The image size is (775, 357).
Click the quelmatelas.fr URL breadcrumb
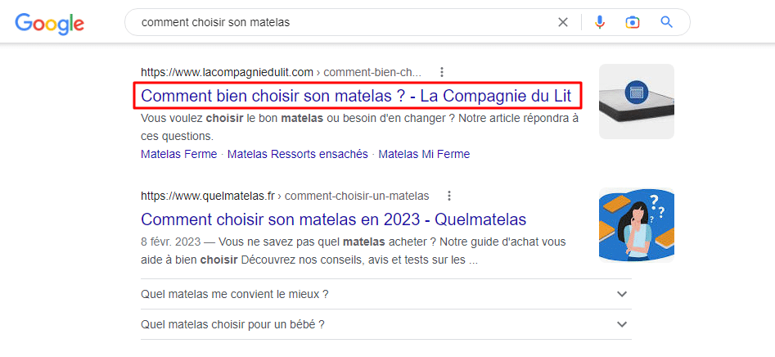(x=285, y=196)
